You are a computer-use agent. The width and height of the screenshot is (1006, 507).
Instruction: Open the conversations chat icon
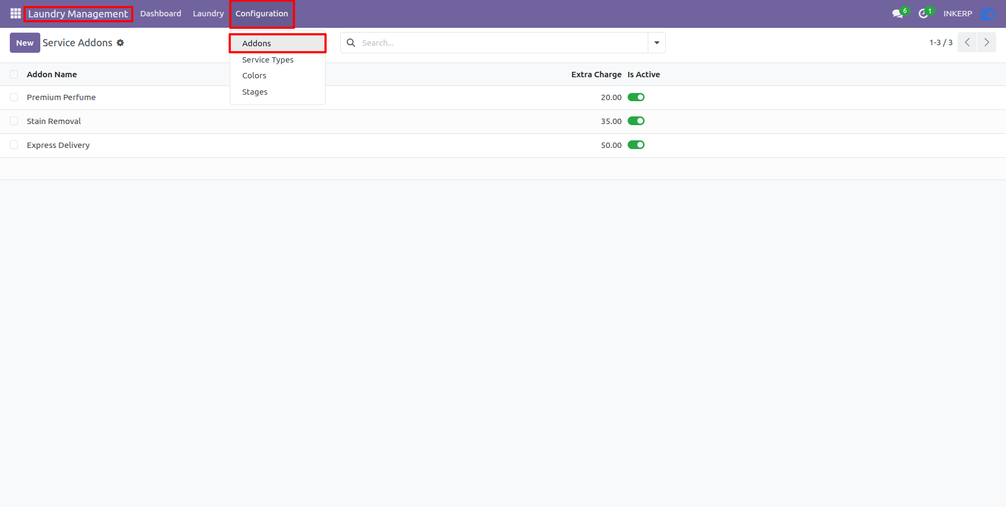(x=898, y=14)
